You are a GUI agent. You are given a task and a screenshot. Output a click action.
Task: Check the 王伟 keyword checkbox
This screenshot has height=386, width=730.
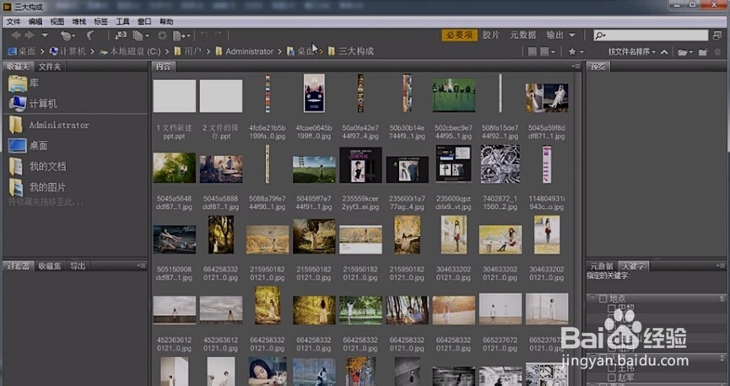pyautogui.click(x=612, y=368)
